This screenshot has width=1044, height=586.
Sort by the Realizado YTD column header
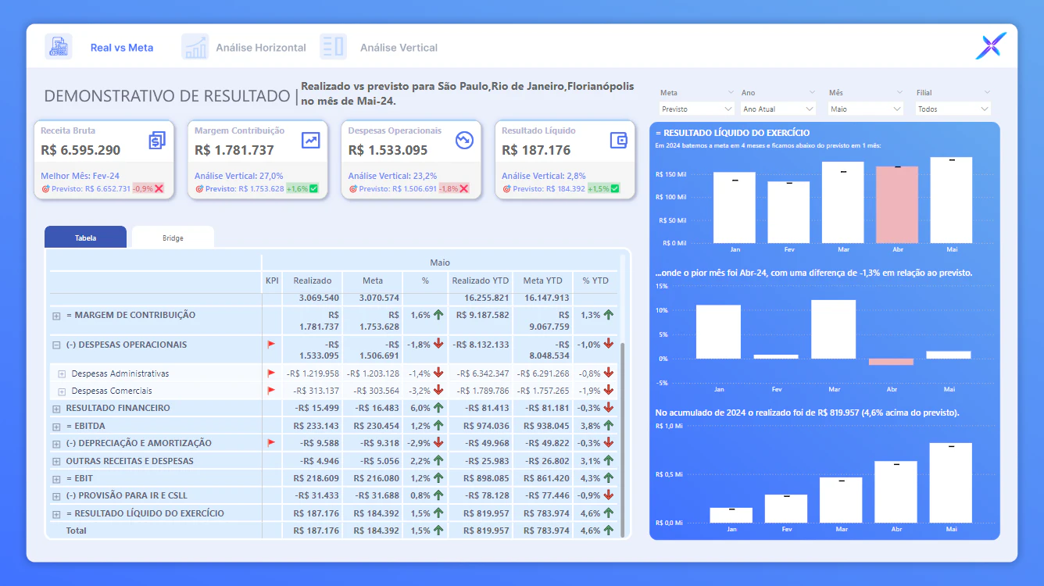pos(481,280)
